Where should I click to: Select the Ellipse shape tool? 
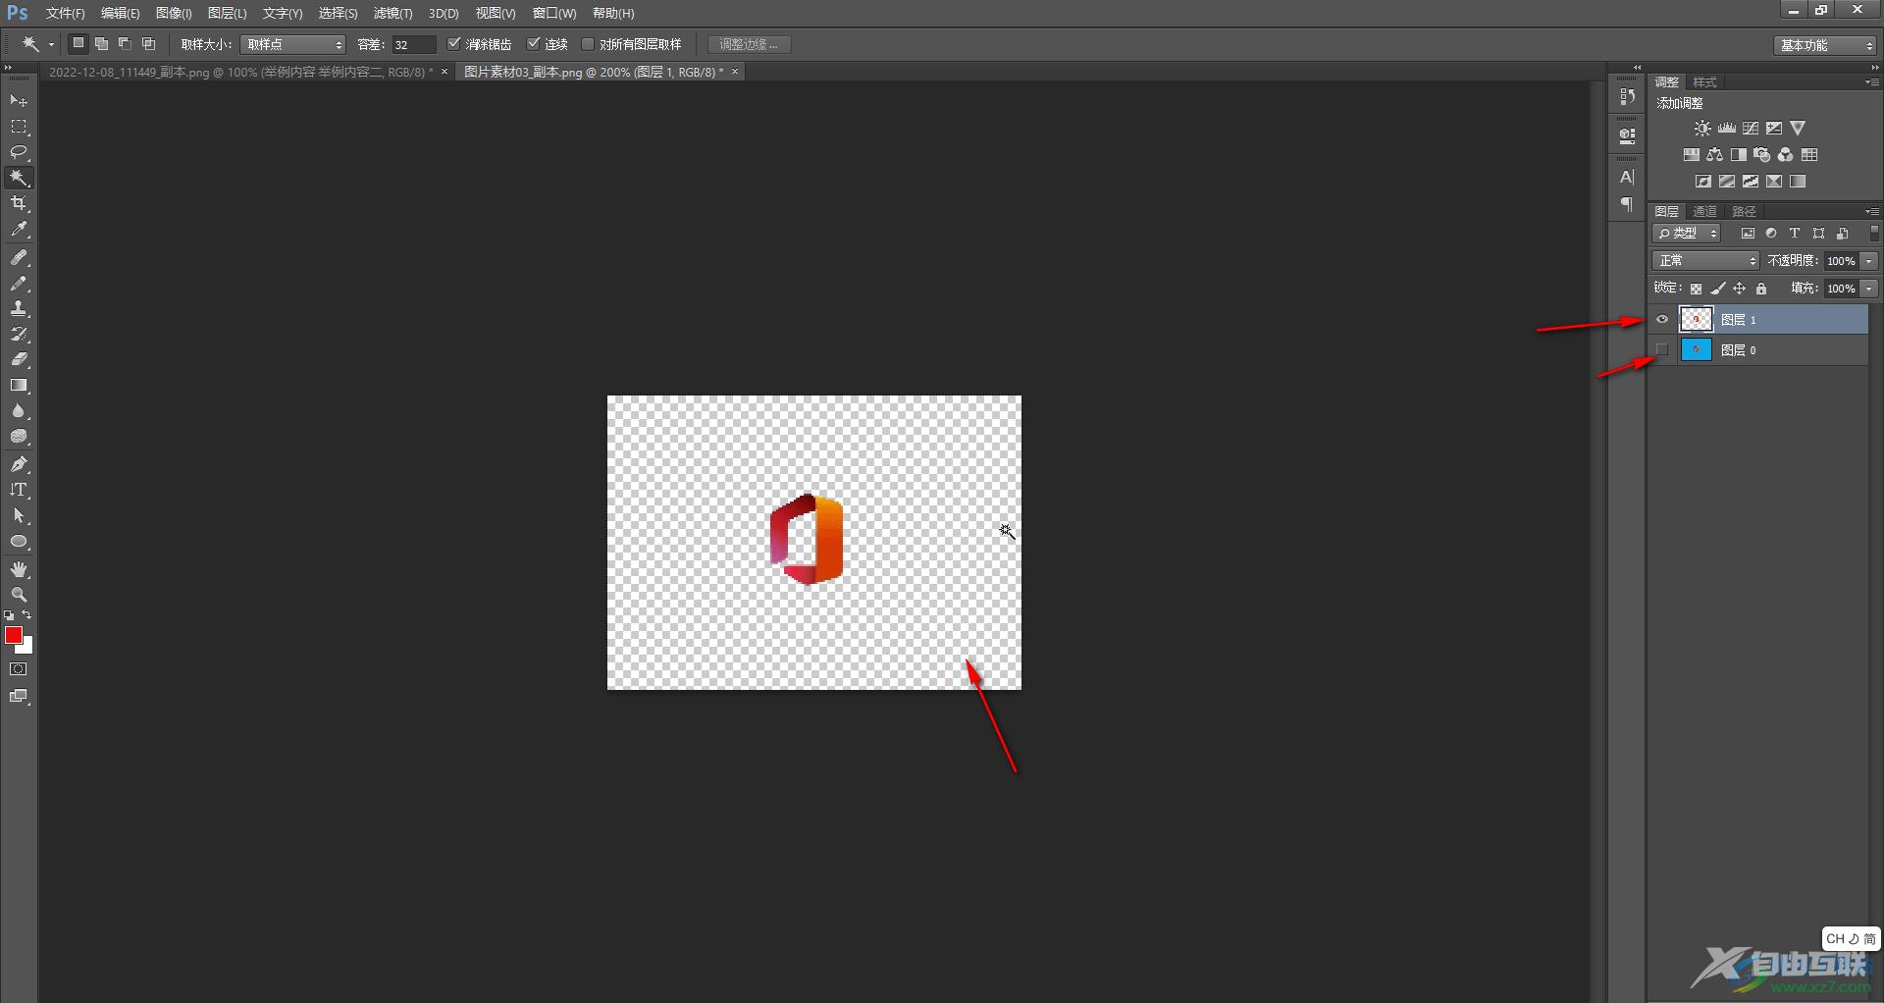tap(19, 542)
